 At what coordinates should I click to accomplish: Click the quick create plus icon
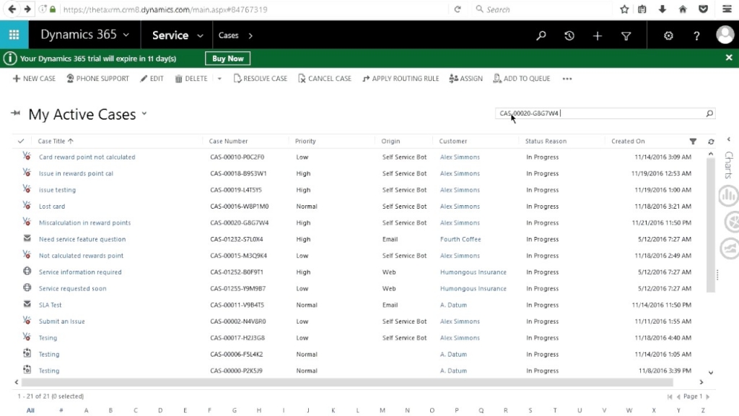click(597, 35)
